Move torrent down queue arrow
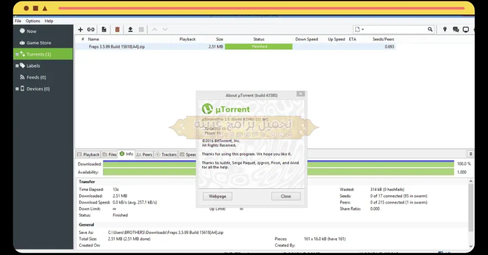This screenshot has height=255, width=488. tap(165, 29)
